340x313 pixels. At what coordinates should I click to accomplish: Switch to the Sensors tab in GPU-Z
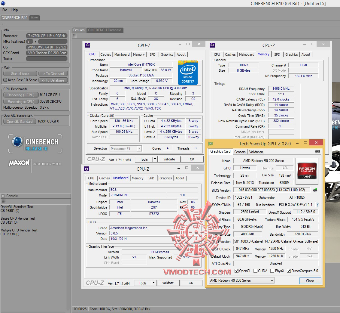click(240, 152)
